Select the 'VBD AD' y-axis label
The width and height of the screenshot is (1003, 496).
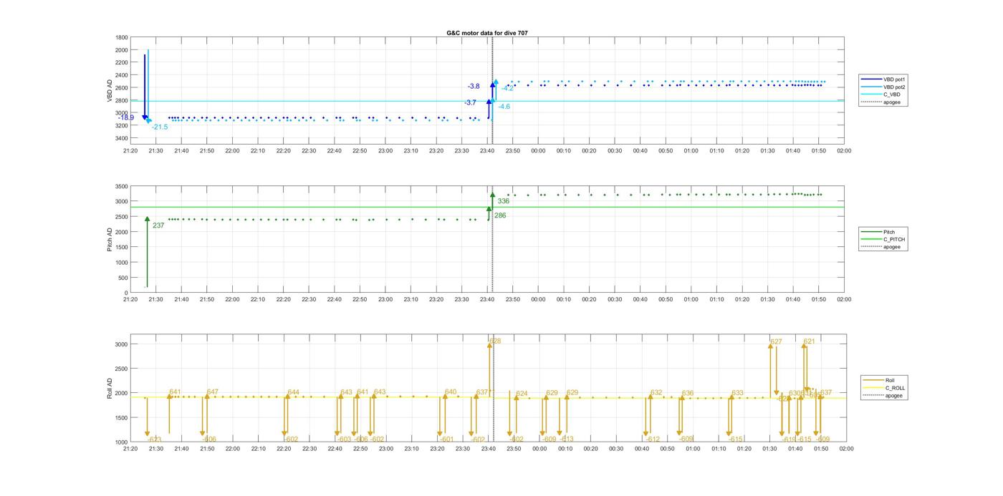[110, 89]
